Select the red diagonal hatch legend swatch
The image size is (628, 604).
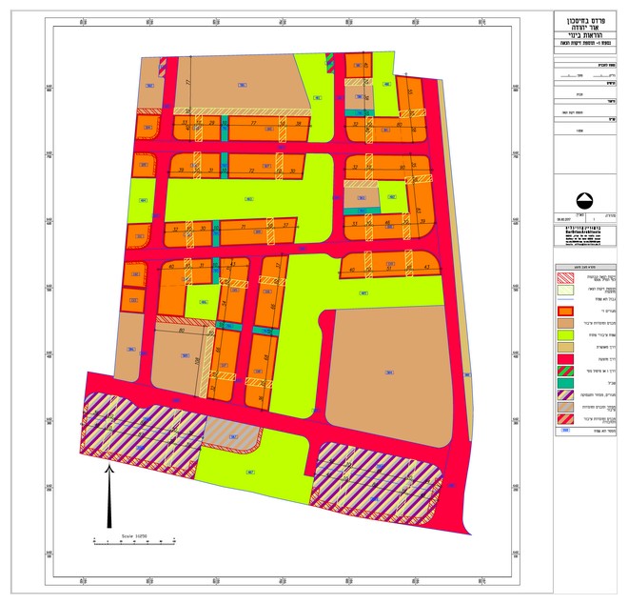pos(565,275)
